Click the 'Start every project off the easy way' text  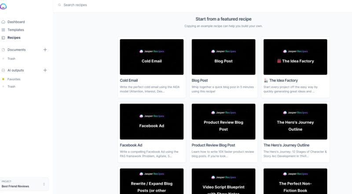point(290,89)
